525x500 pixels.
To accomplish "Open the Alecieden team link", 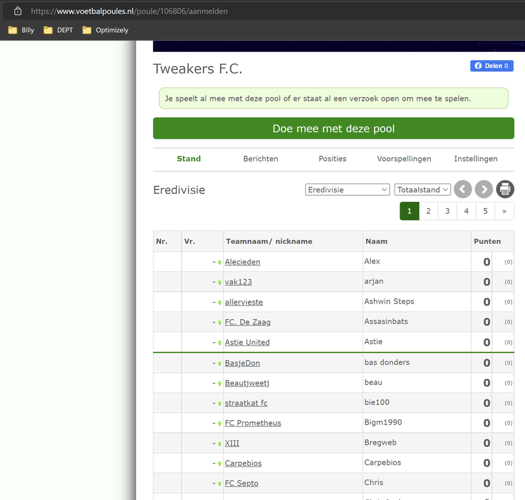I will point(242,262).
